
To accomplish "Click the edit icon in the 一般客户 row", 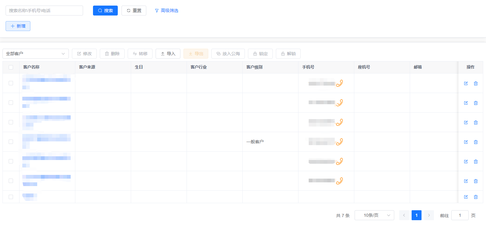I will coord(466,142).
